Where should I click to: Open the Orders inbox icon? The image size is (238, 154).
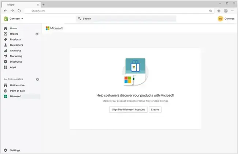point(5,34)
